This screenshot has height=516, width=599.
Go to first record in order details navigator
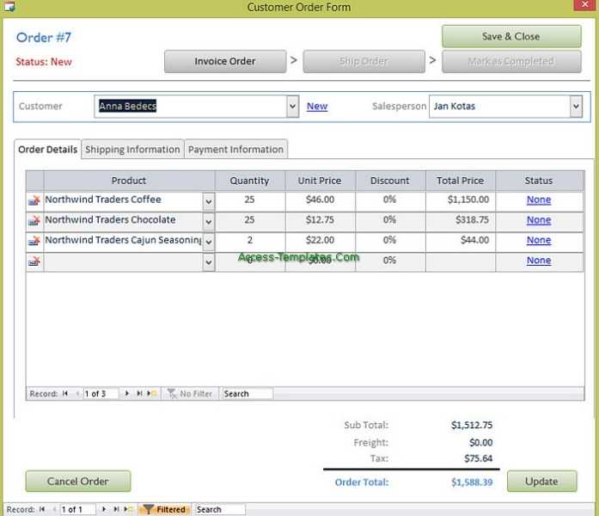(65, 394)
